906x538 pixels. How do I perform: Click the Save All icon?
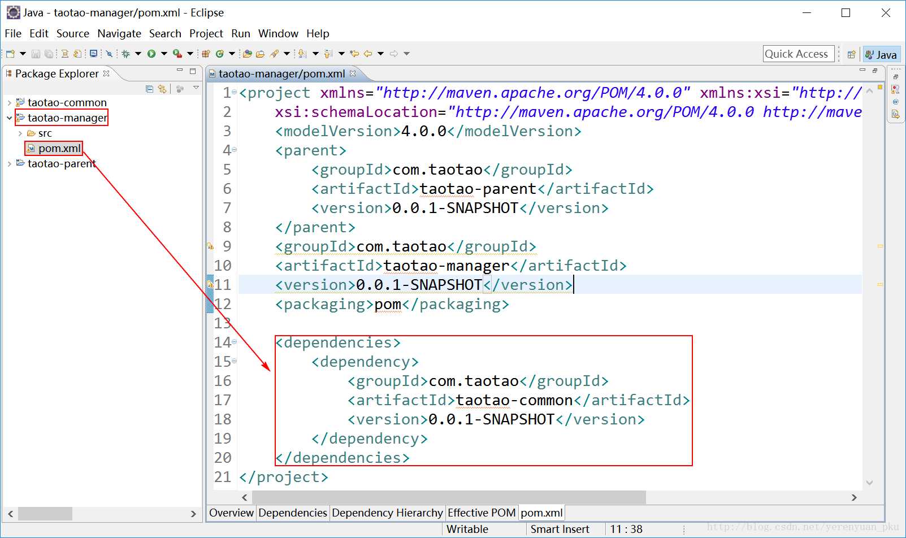click(49, 54)
